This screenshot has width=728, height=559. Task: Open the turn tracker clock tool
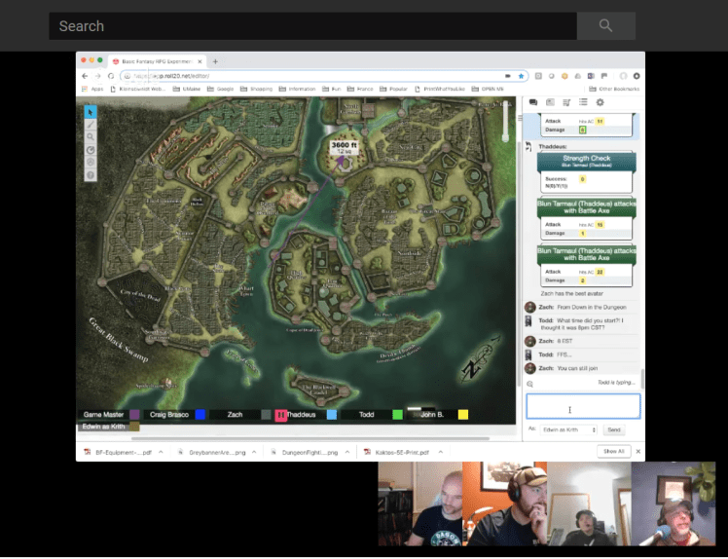91,150
